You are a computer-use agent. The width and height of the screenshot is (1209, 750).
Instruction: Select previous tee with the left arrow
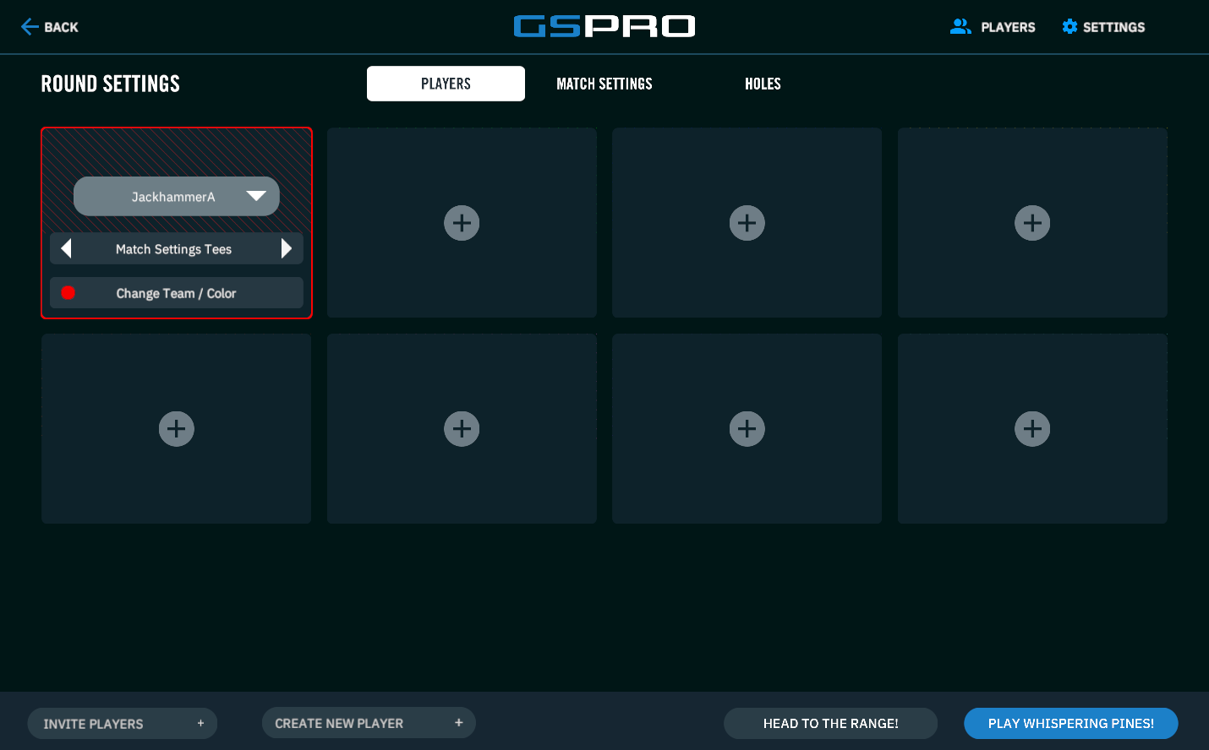click(x=66, y=248)
